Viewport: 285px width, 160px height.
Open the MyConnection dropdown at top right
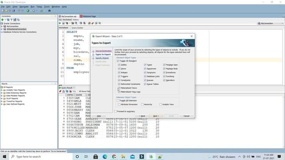pyautogui.click(x=270, y=24)
